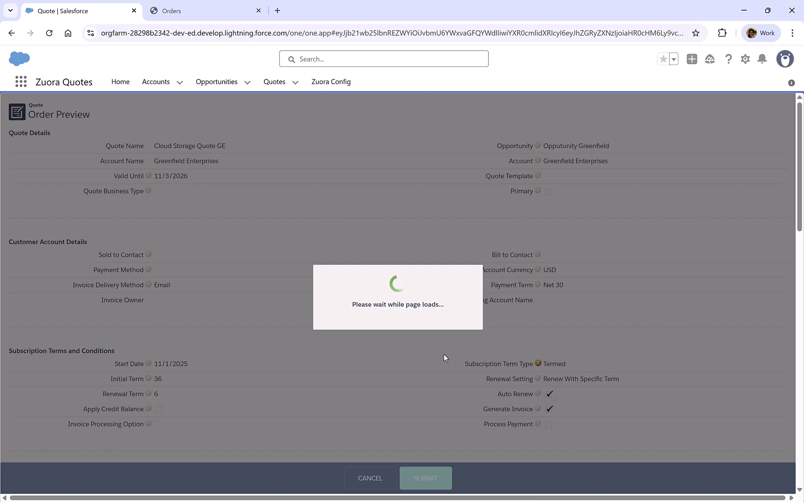Toggle the Process Payment checkbox
The image size is (804, 502).
point(548,424)
